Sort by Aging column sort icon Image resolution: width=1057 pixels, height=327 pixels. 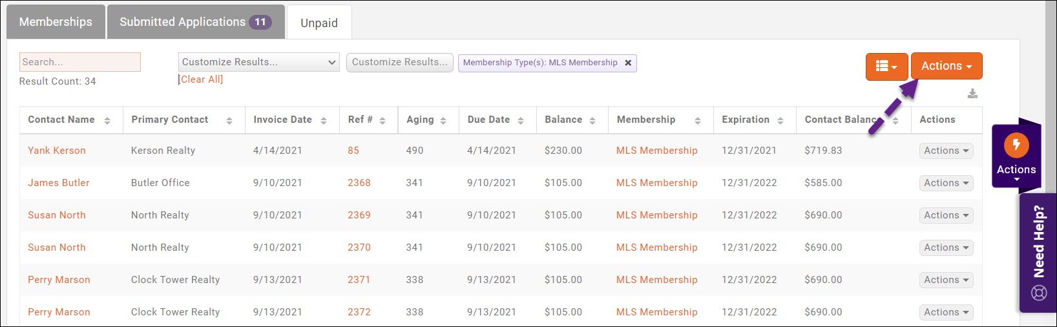[443, 120]
